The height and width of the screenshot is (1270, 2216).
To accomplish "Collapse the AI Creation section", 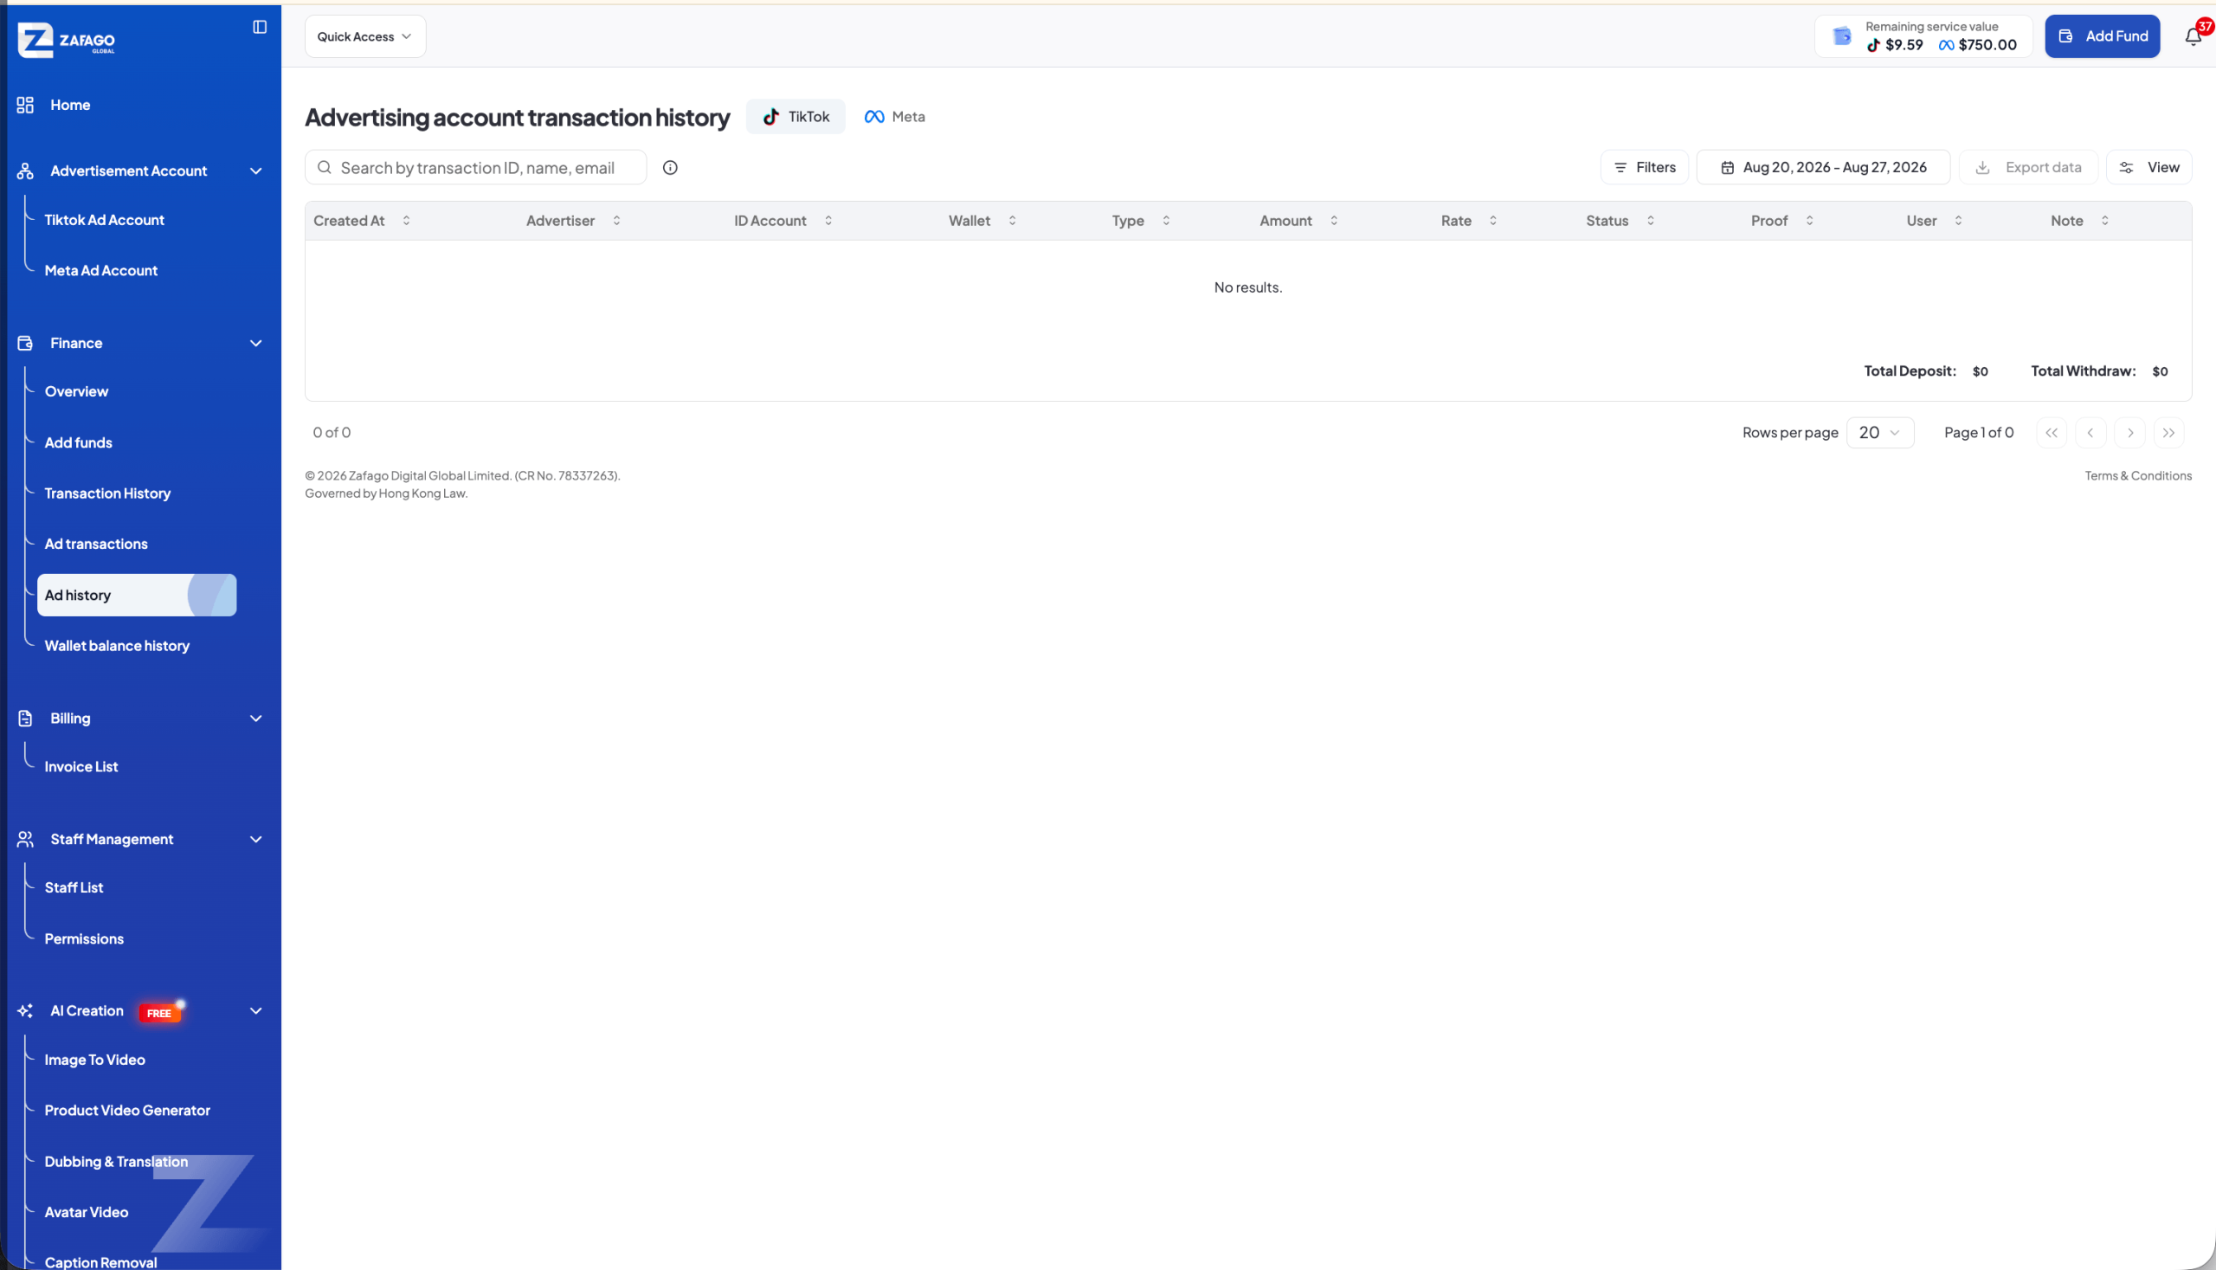I will [256, 1011].
